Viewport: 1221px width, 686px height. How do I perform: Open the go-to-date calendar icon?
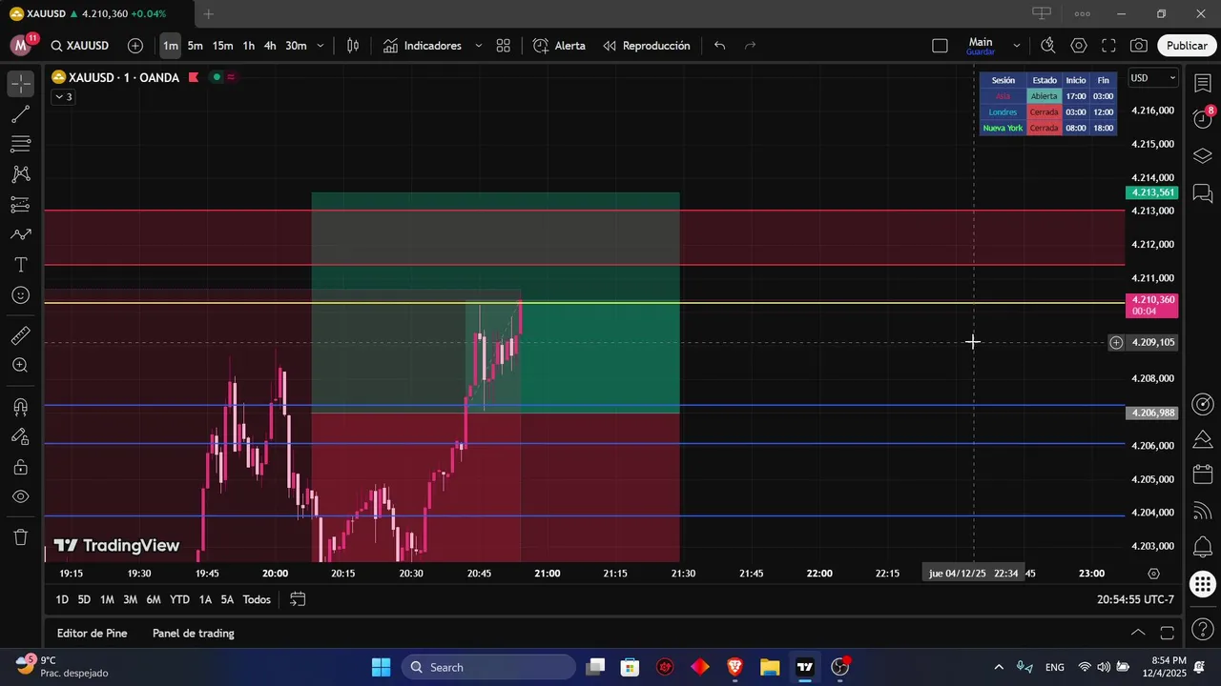coord(298,599)
